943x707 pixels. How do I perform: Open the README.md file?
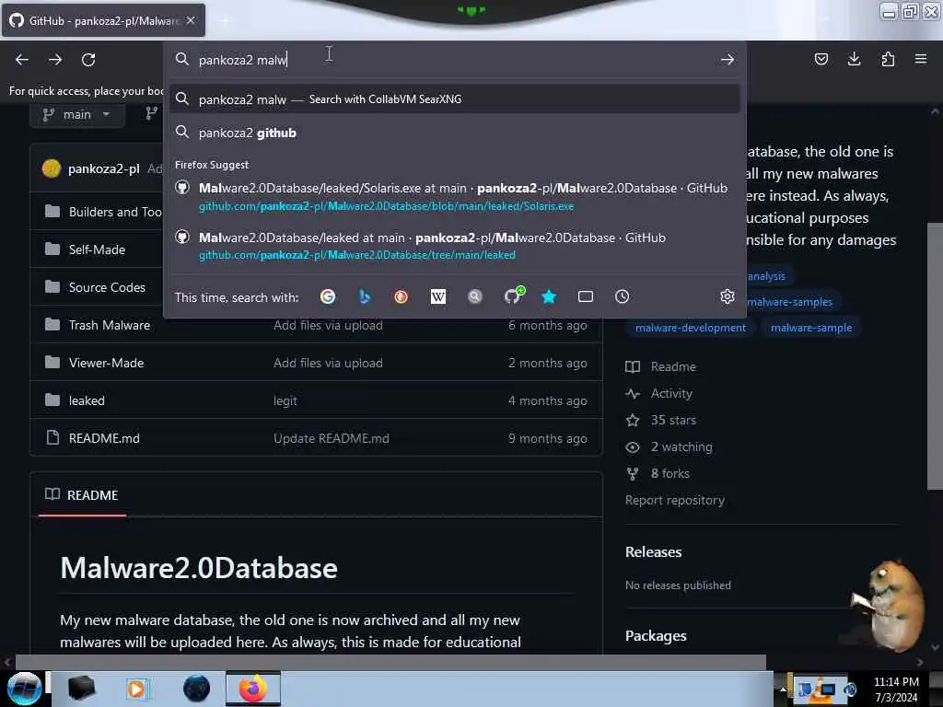click(104, 438)
